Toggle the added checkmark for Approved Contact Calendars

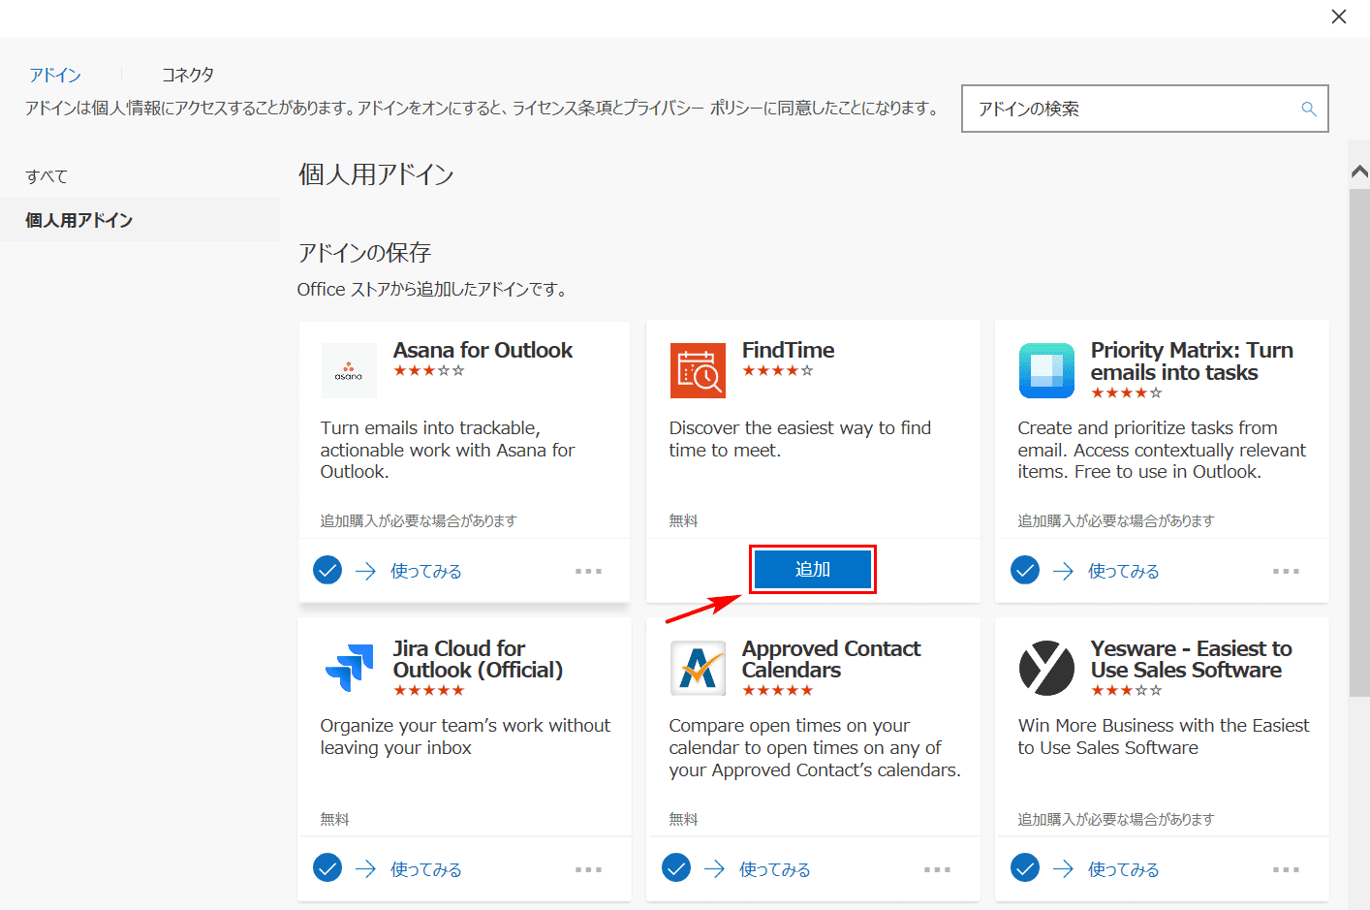click(676, 867)
